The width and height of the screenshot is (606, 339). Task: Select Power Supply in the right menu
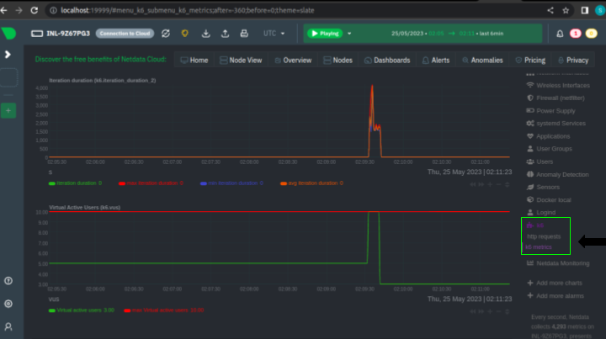pyautogui.click(x=550, y=111)
